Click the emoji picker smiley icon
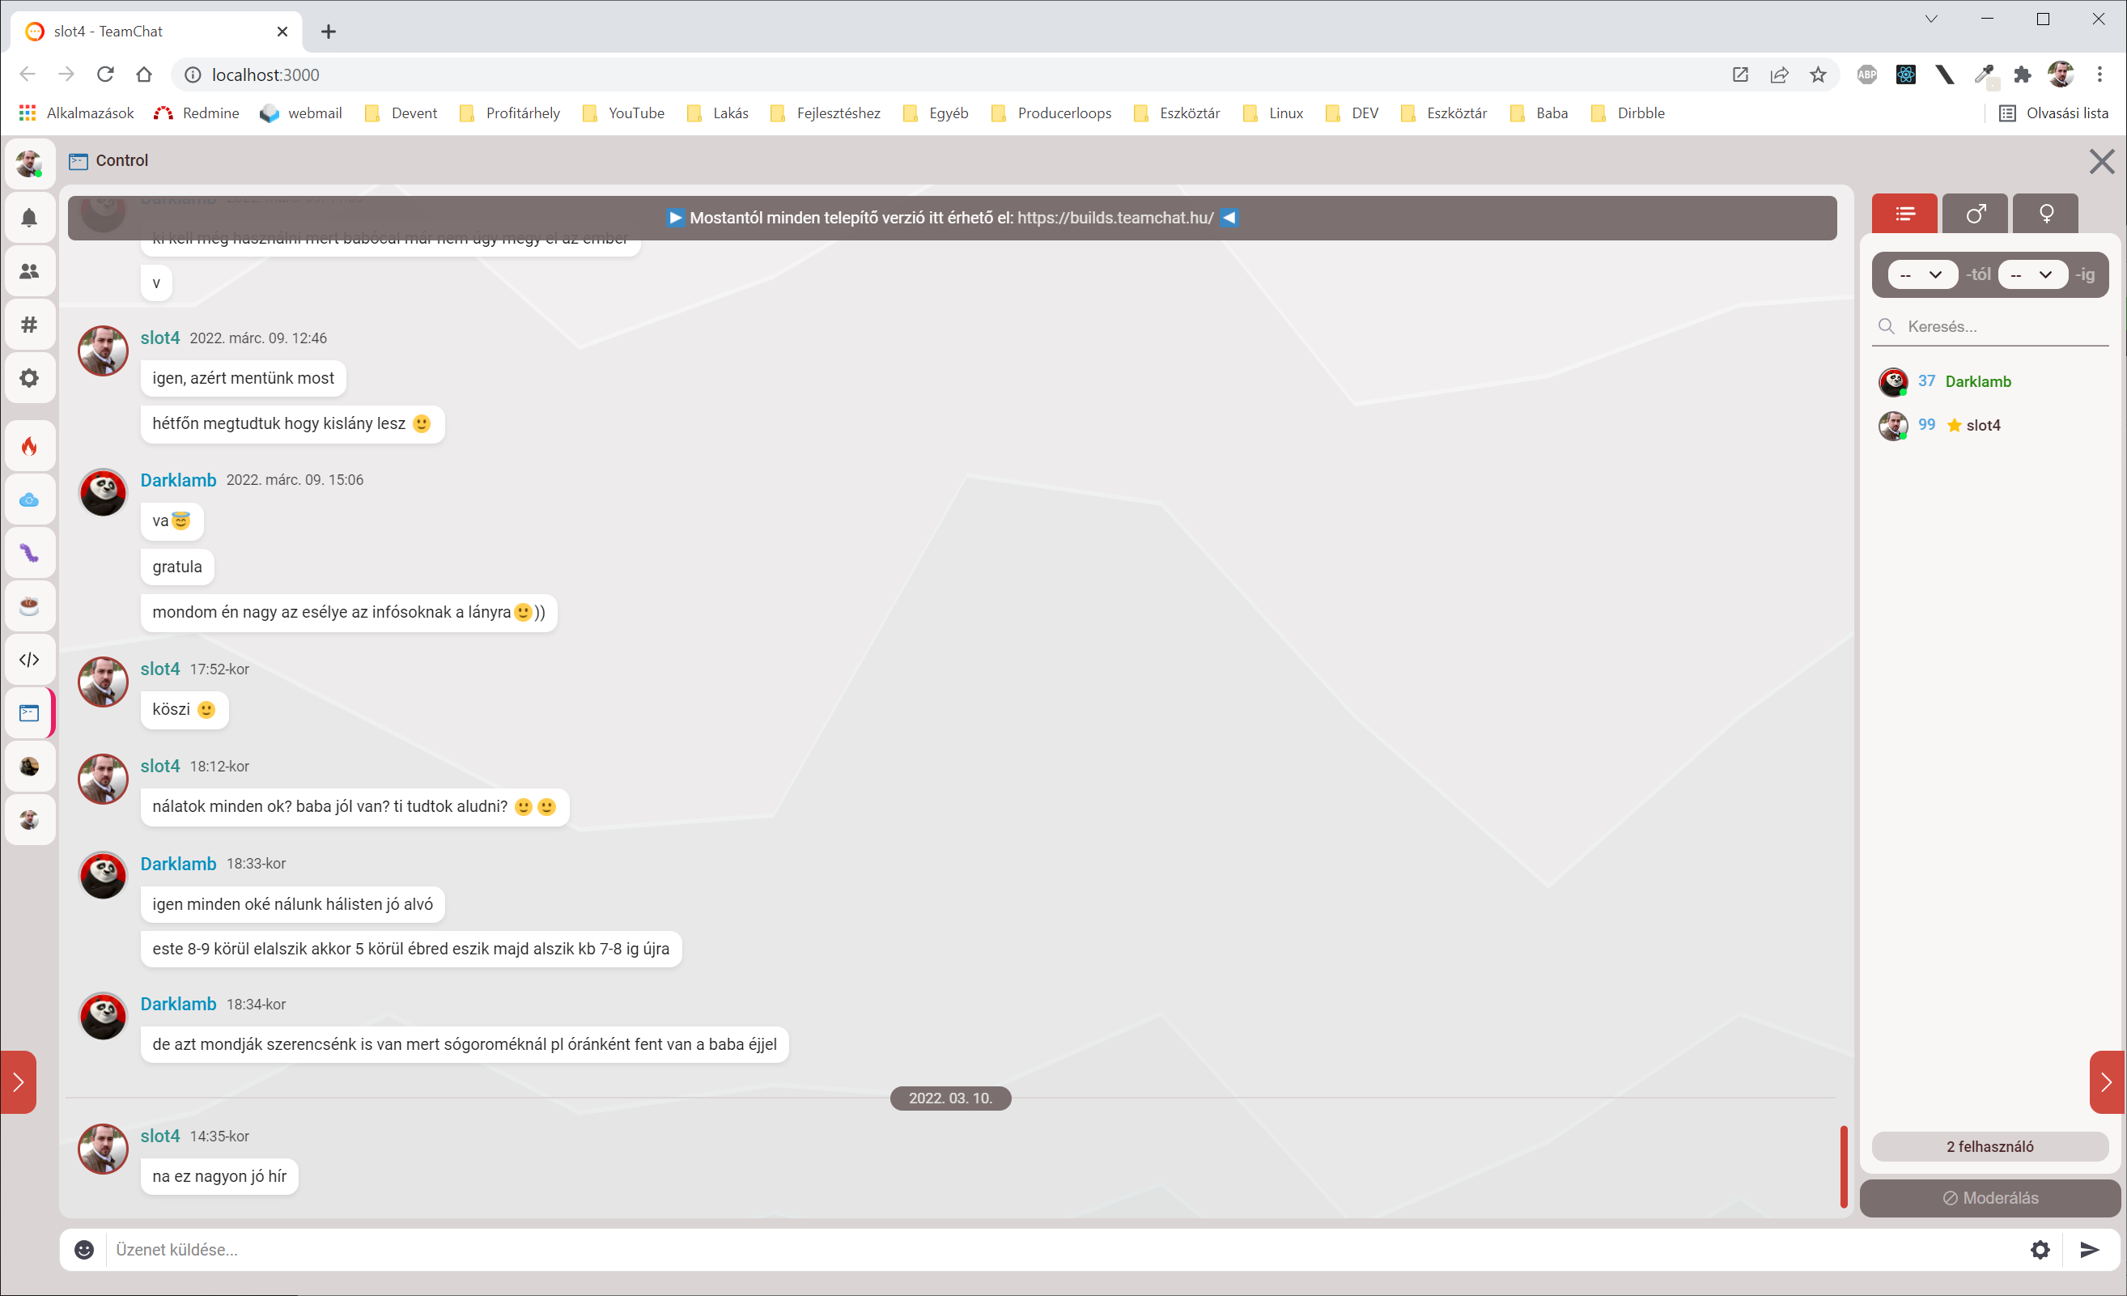This screenshot has height=1296, width=2127. pos(83,1249)
